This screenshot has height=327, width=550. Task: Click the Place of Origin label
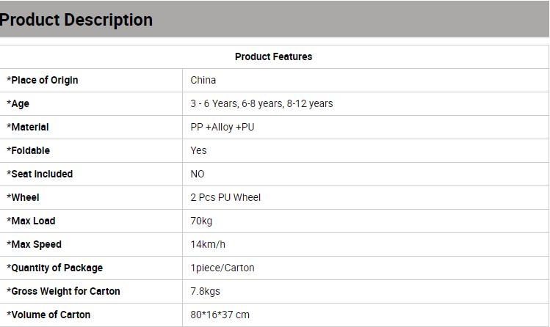point(43,80)
